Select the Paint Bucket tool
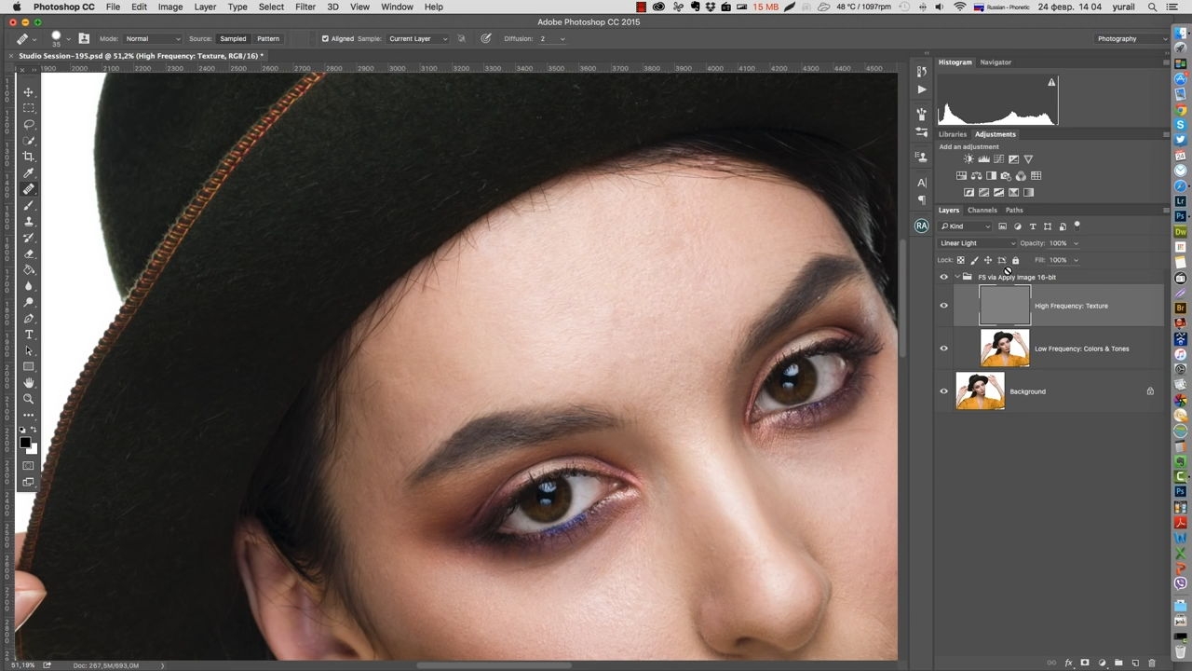 29,270
